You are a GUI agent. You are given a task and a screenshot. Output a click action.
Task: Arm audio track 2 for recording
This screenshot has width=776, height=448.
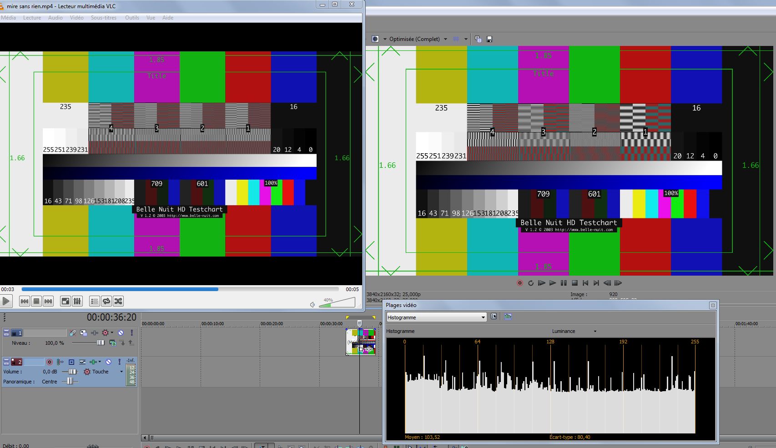pyautogui.click(x=50, y=362)
